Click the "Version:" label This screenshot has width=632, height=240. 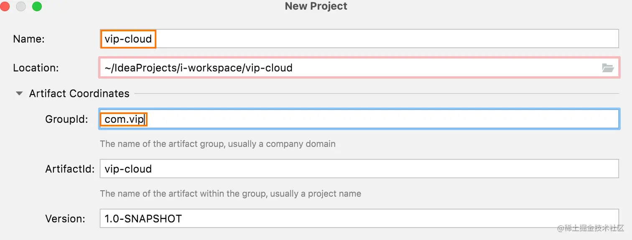(65, 218)
